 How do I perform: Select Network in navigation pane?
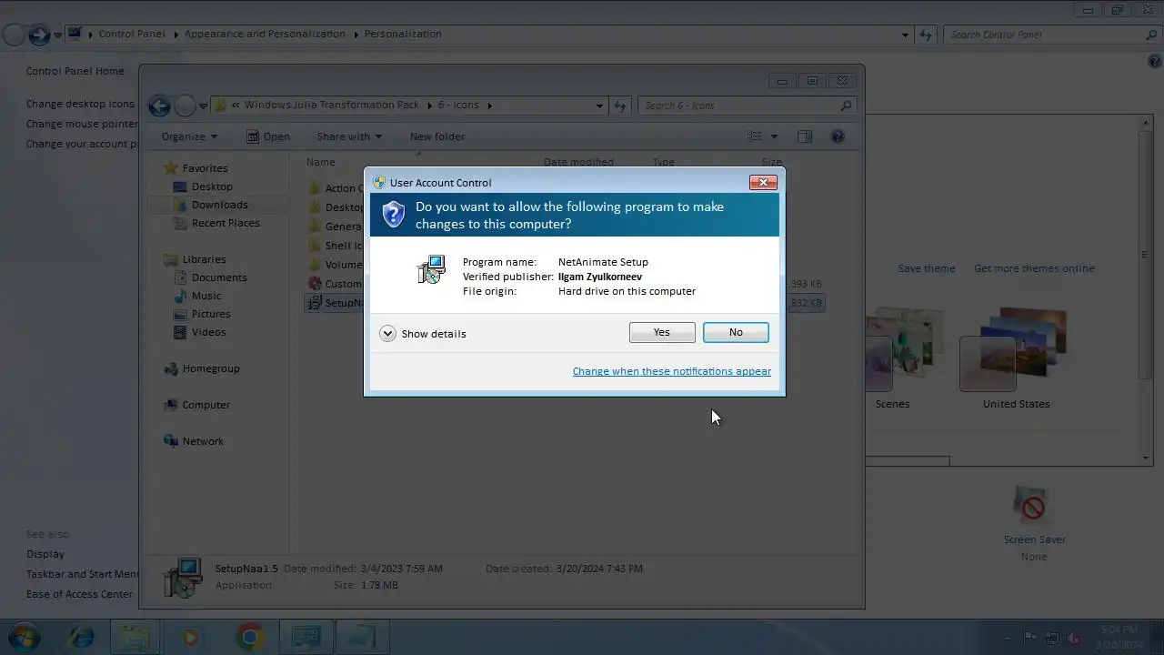203,441
